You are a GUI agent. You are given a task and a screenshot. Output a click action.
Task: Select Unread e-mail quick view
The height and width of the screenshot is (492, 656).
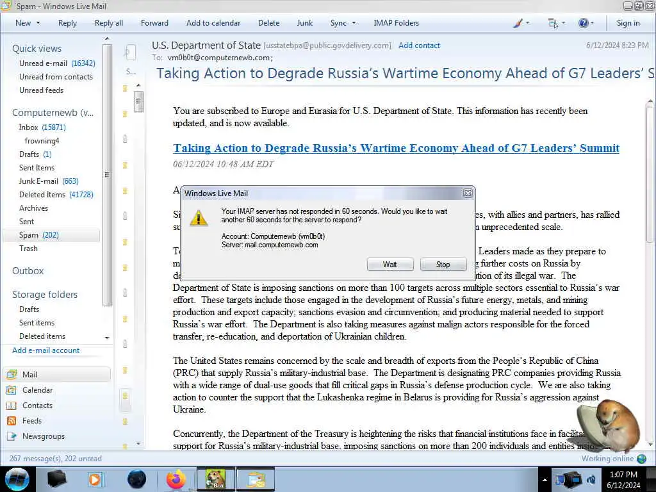[x=57, y=63]
